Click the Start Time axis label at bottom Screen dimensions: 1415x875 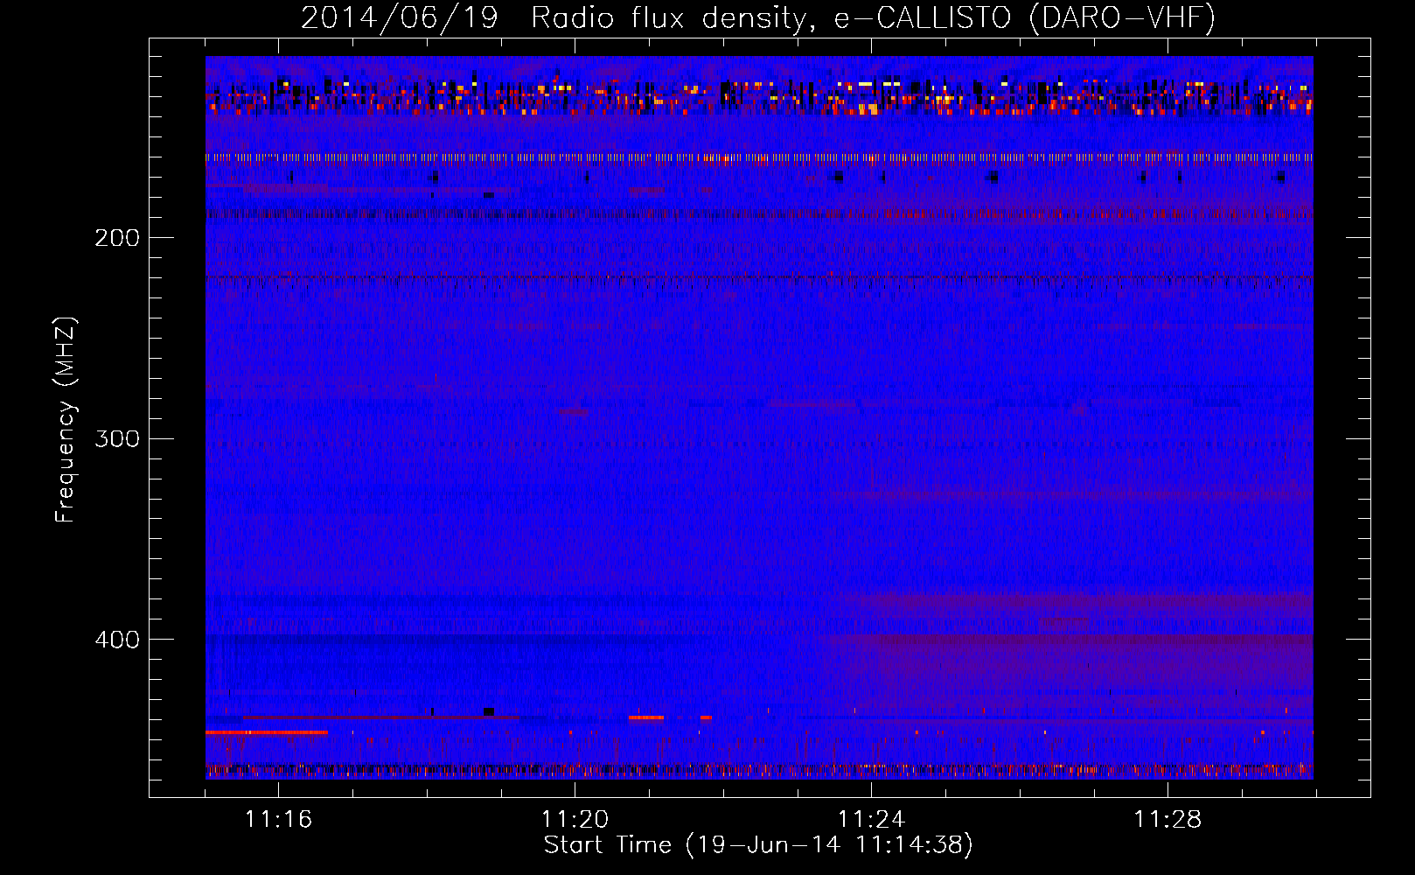(x=757, y=844)
